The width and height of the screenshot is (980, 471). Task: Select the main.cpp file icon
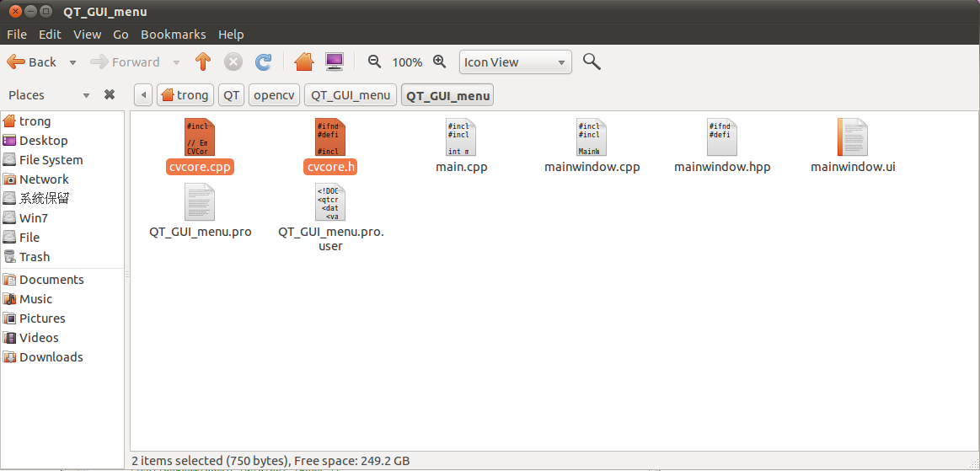[461, 137]
